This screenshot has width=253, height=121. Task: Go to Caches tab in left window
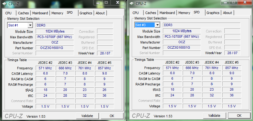click(23, 13)
